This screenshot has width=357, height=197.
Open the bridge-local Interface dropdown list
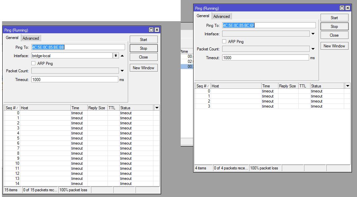tap(116, 56)
